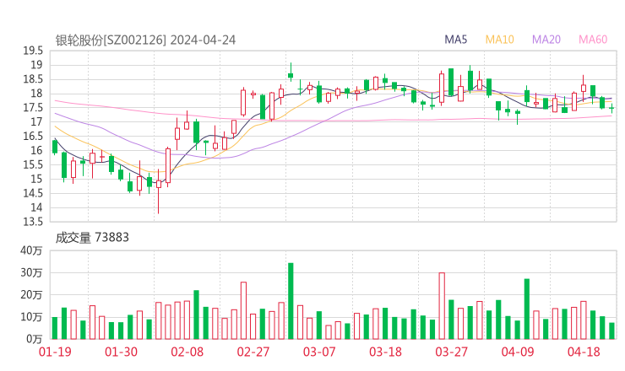Select the 10万 volume axis label

coord(31,317)
